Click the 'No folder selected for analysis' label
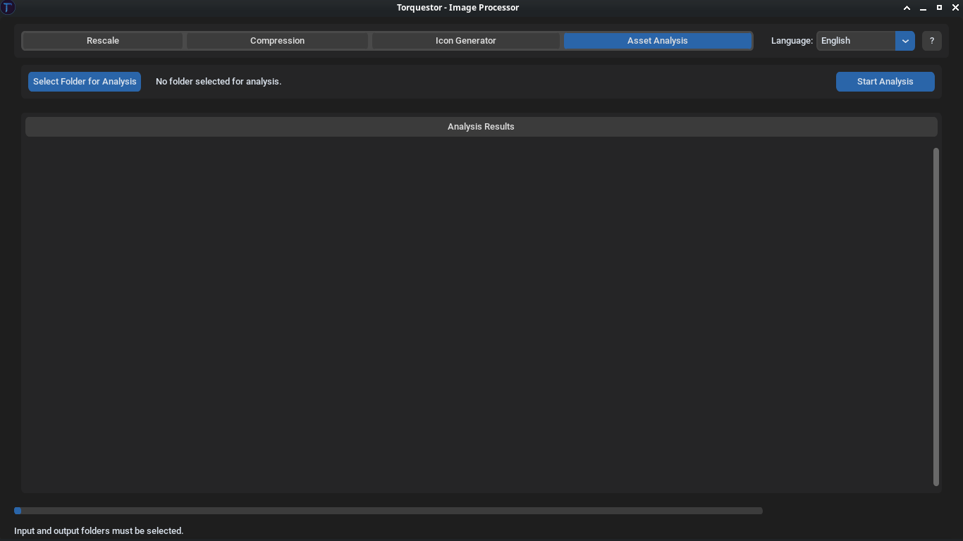Screen dimensions: 963x541 219,82
